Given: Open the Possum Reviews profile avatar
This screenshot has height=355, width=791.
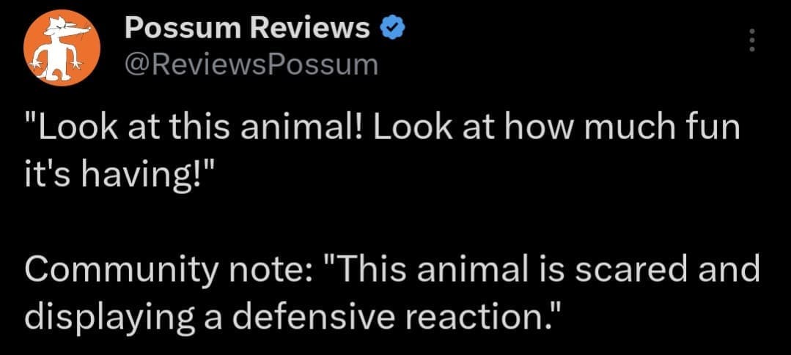Looking at the screenshot, I should [x=62, y=48].
